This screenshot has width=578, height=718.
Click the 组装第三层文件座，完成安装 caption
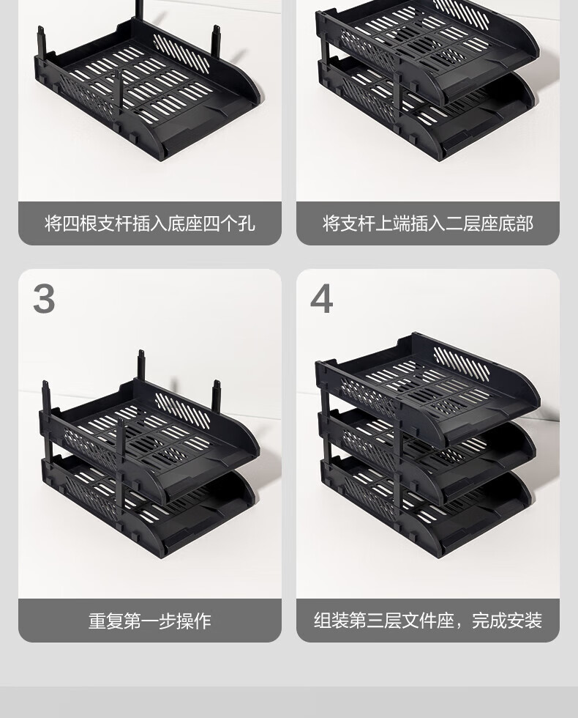[427, 621]
